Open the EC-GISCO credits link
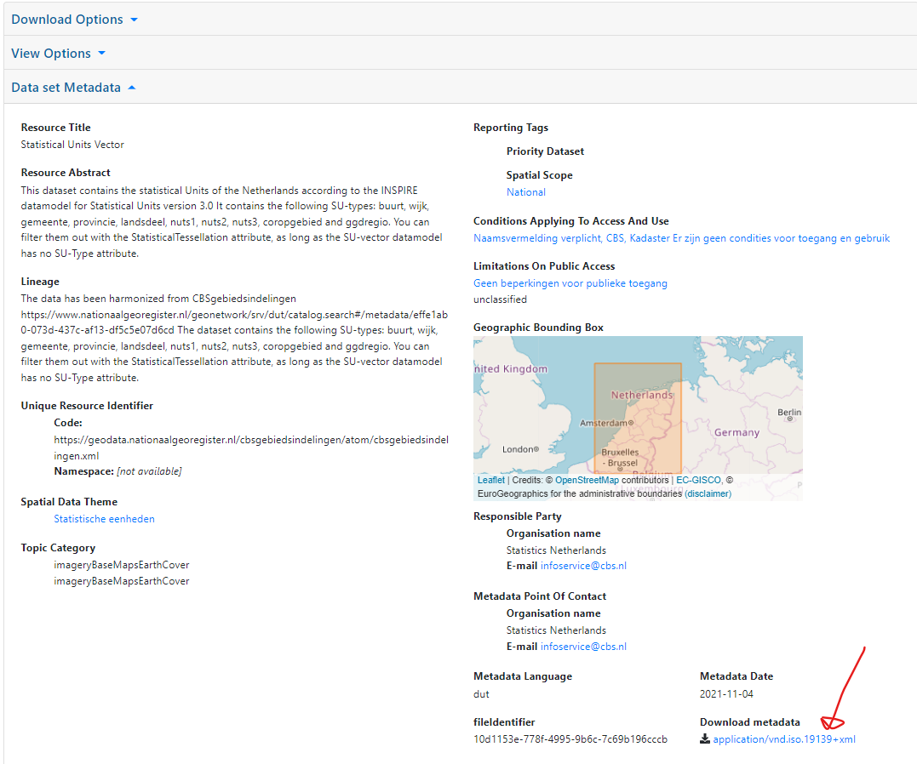This screenshot has height=764, width=917. click(698, 480)
